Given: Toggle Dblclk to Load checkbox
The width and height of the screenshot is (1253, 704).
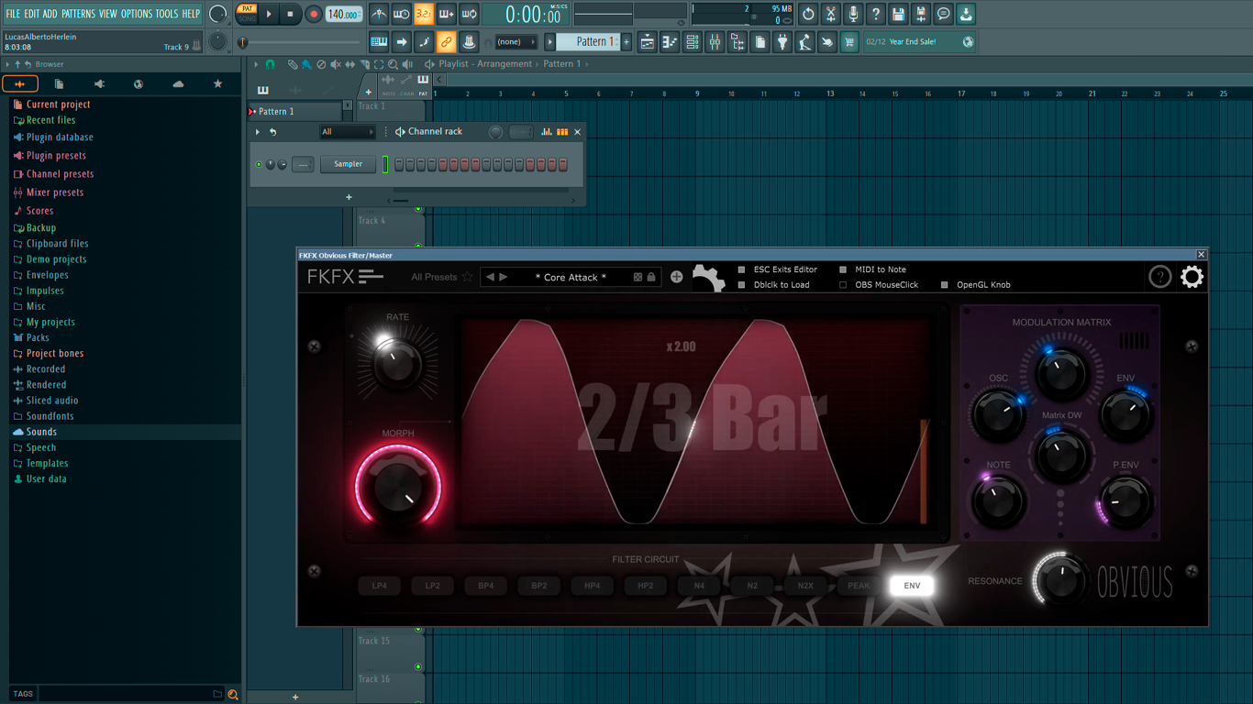Looking at the screenshot, I should point(741,285).
